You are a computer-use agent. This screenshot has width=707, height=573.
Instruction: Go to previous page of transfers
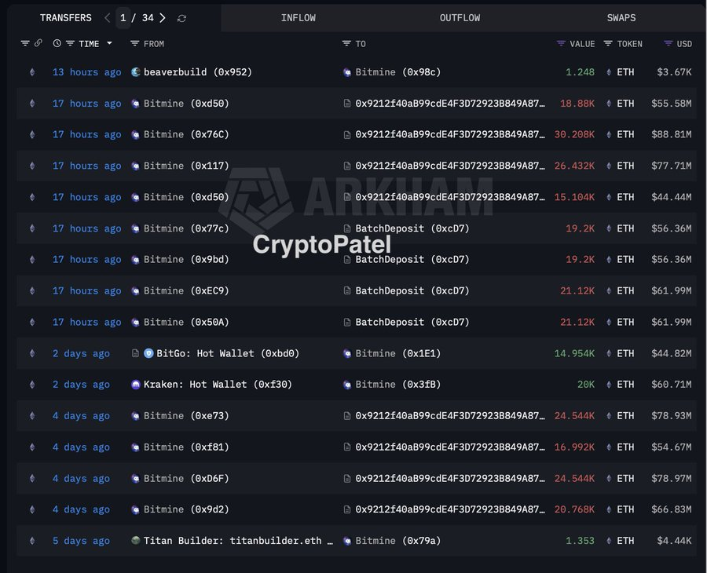coord(108,18)
